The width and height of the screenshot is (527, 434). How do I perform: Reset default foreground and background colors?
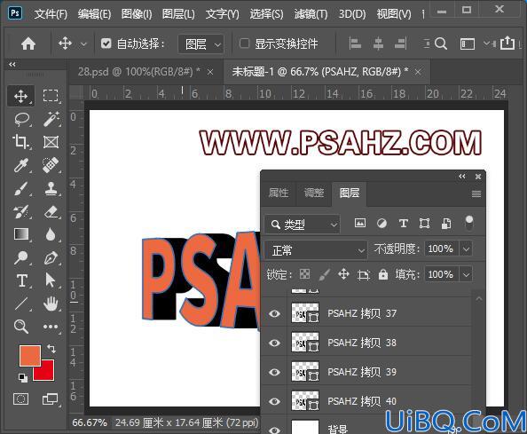pos(23,377)
